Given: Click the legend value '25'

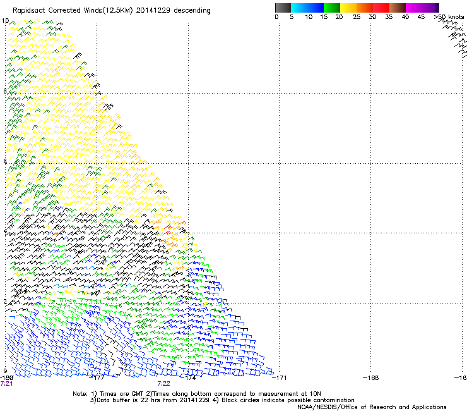Looking at the screenshot, I should pyautogui.click(x=357, y=17).
